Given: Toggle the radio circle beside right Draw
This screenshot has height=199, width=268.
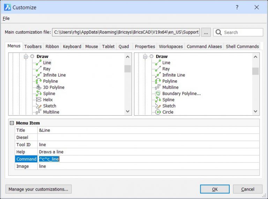Looking at the screenshot, I should tap(151, 56).
